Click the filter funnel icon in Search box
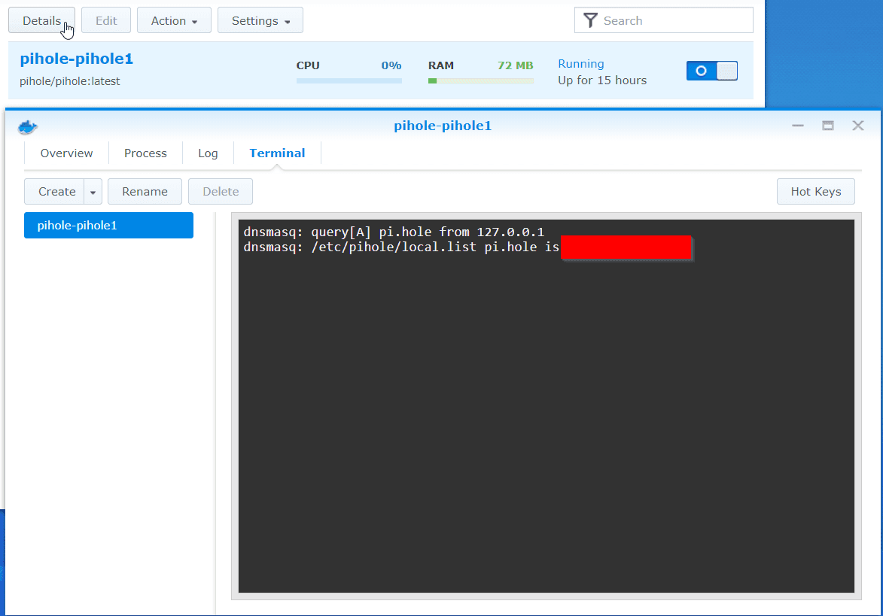The height and width of the screenshot is (616, 883). [x=590, y=21]
